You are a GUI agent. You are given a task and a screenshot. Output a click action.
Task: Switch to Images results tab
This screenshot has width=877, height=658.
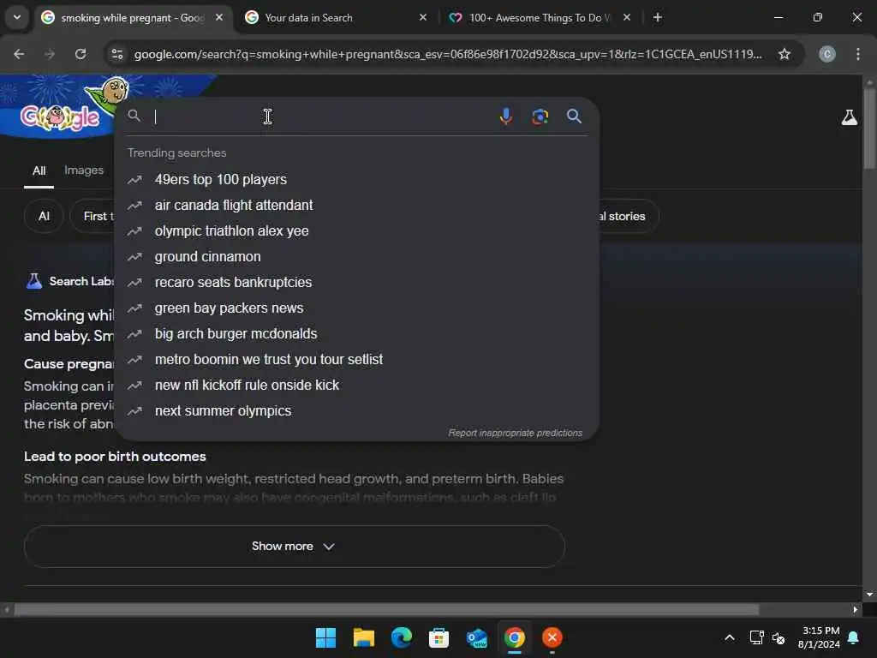[84, 170]
